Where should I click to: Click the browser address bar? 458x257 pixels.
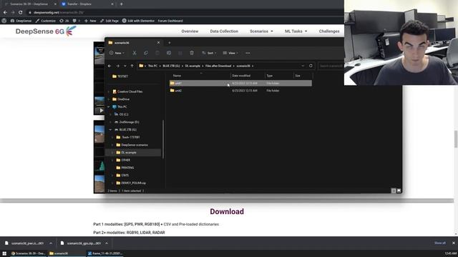click(x=184, y=13)
